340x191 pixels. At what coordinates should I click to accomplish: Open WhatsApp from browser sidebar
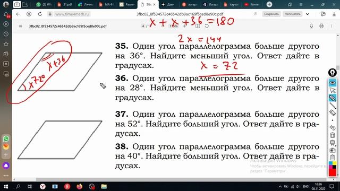point(6,138)
